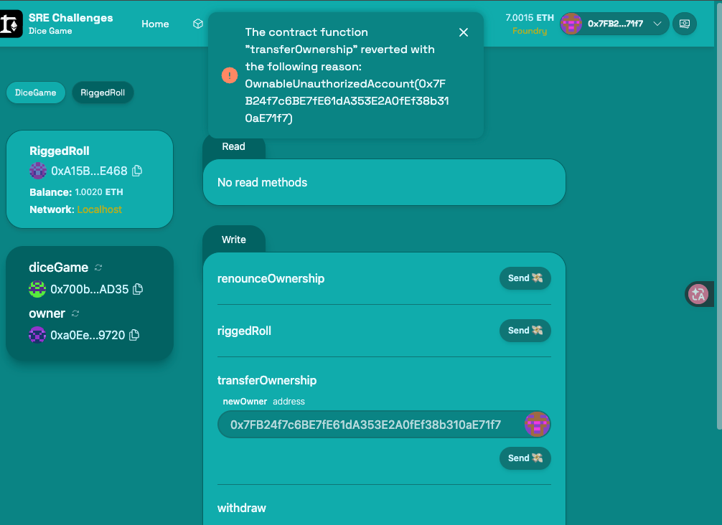
Task: Copy diceGame address 0x700b...AD35
Action: [138, 289]
